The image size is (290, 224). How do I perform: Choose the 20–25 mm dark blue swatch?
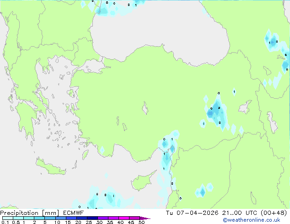[x=81, y=218]
